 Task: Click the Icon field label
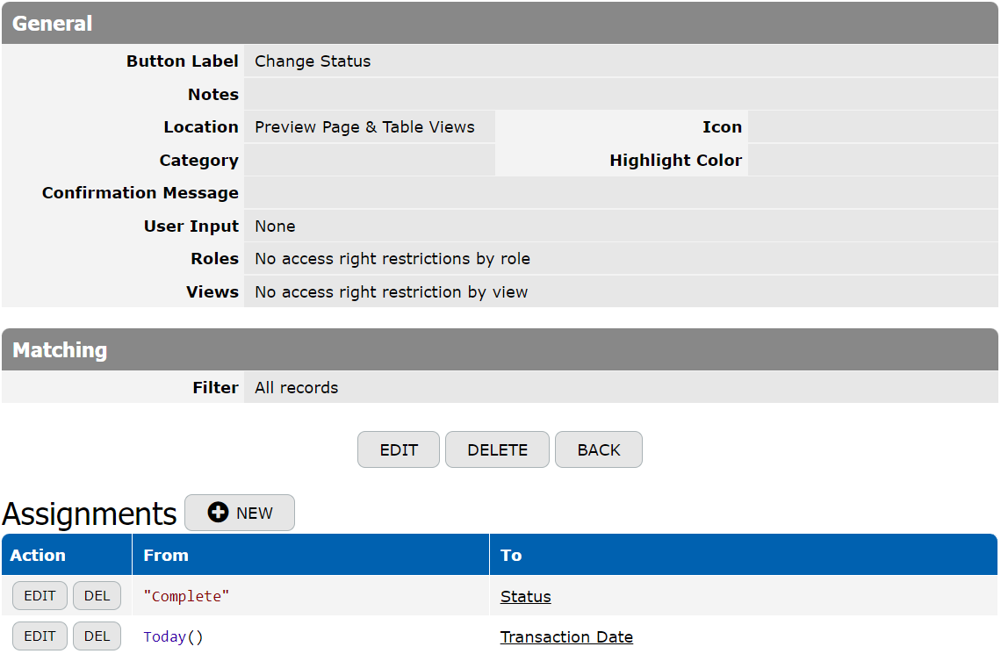pos(723,127)
